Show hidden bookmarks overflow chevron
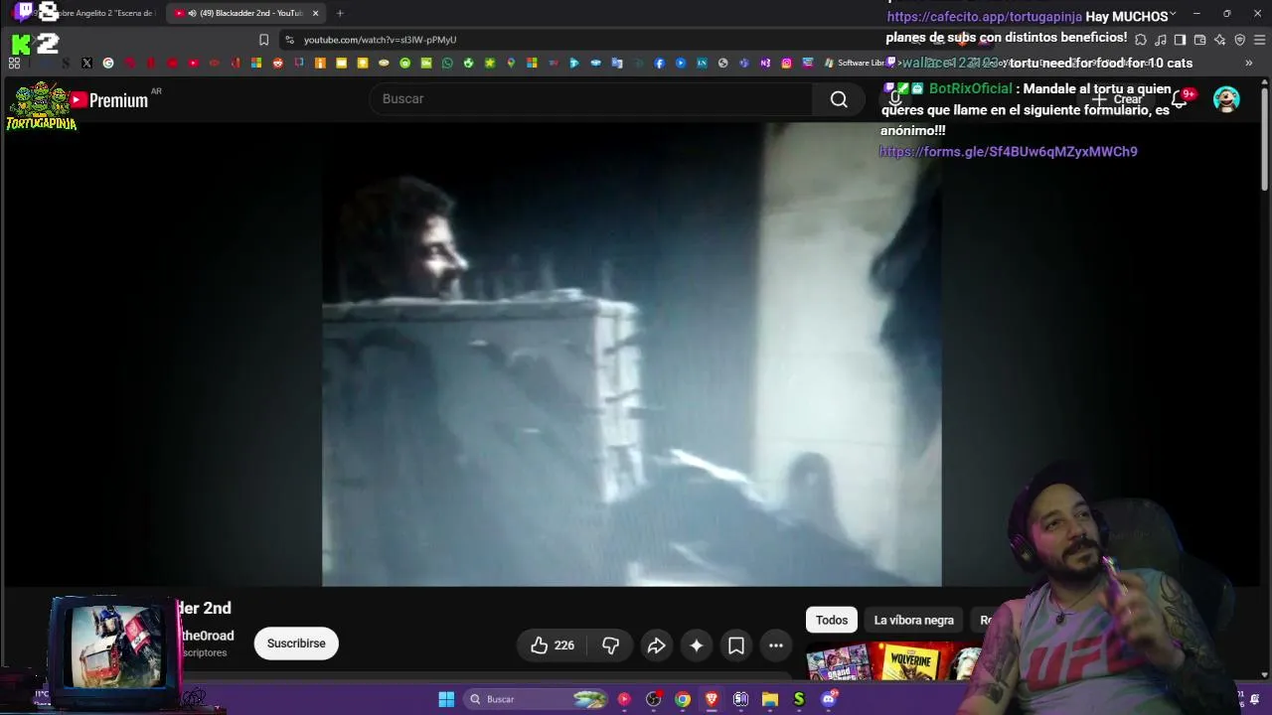The image size is (1272, 715). click(x=1249, y=63)
